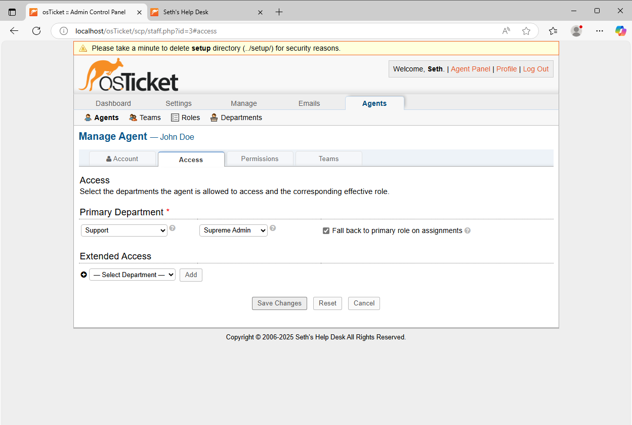Click the help icon beside Support department dropdown
The image size is (632, 425).
172,228
